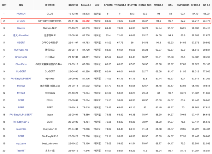Open the WenJin model link
This screenshot has width=212, height=154.
pyautogui.click(x=21, y=28)
